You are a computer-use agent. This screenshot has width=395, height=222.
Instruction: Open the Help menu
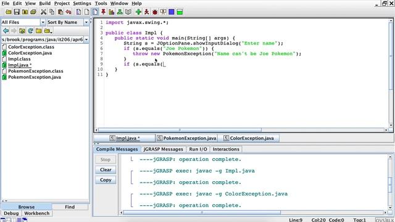pyautogui.click(x=136, y=3)
